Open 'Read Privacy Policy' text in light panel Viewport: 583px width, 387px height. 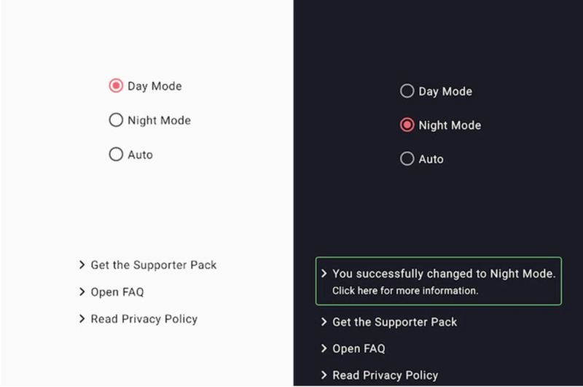point(144,319)
